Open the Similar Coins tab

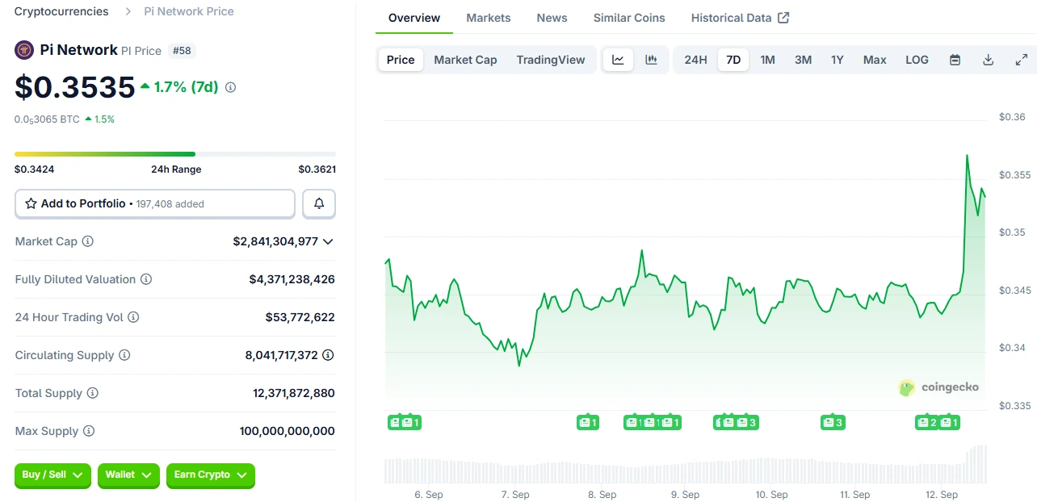pyautogui.click(x=629, y=17)
